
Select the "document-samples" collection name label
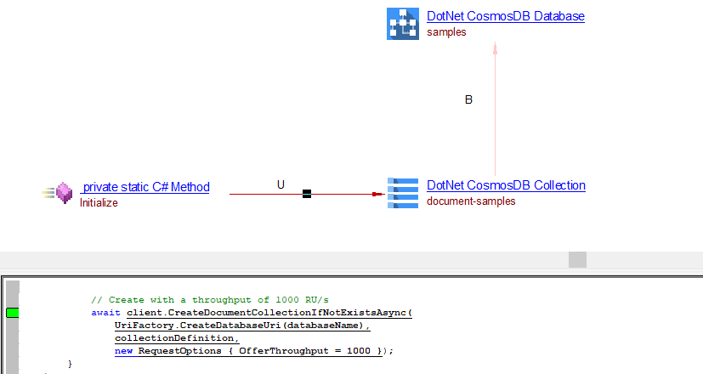(470, 201)
